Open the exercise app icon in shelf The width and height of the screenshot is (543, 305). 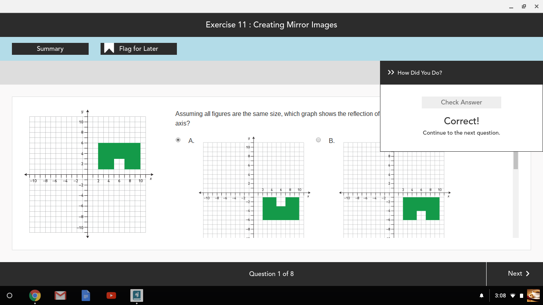pos(137,295)
